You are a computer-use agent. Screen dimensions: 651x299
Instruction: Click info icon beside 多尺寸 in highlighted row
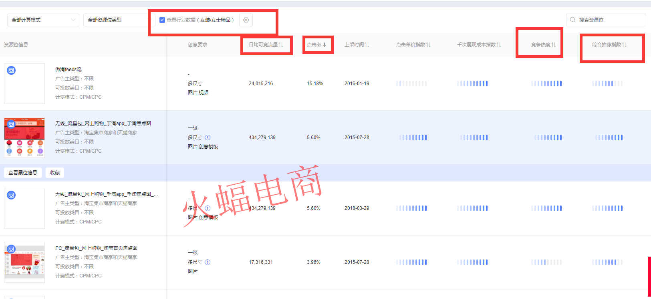(x=208, y=138)
